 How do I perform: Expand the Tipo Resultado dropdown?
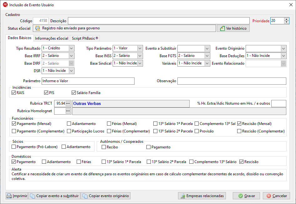[x=71, y=48]
